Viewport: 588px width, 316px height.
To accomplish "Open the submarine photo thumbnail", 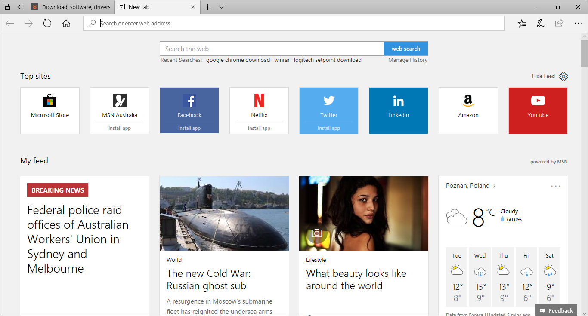I will tap(224, 214).
